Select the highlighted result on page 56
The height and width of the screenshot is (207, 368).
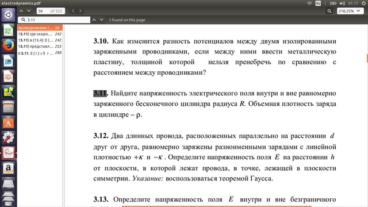40,28
